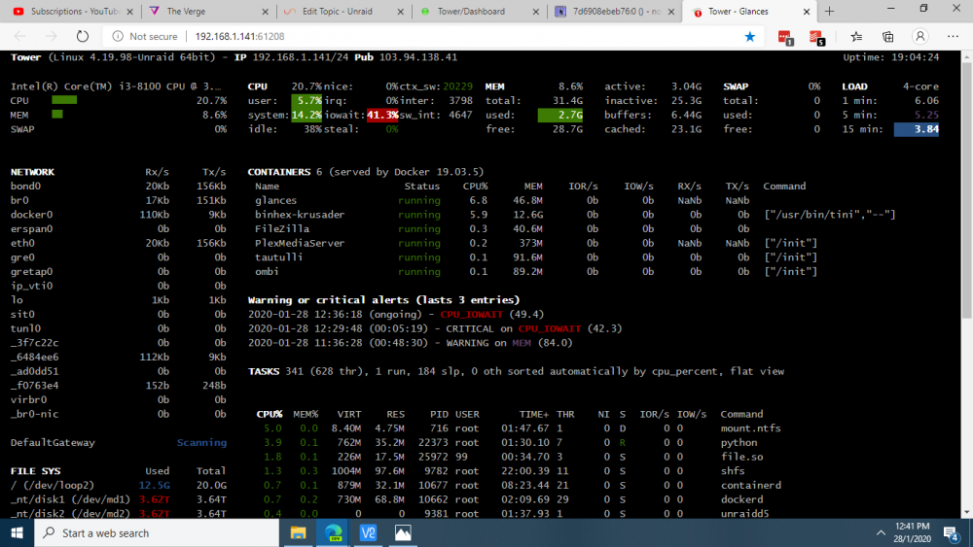Click the used memory 2.7G value
The height and width of the screenshot is (547, 973).
(x=560, y=115)
